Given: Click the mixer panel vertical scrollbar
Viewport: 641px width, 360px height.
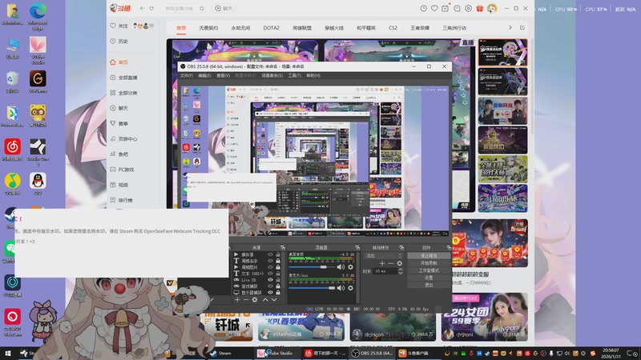Looking at the screenshot, I should click(x=358, y=278).
